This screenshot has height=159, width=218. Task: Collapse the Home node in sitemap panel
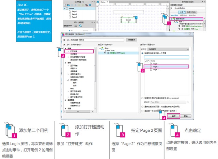pyautogui.click(x=64, y=9)
